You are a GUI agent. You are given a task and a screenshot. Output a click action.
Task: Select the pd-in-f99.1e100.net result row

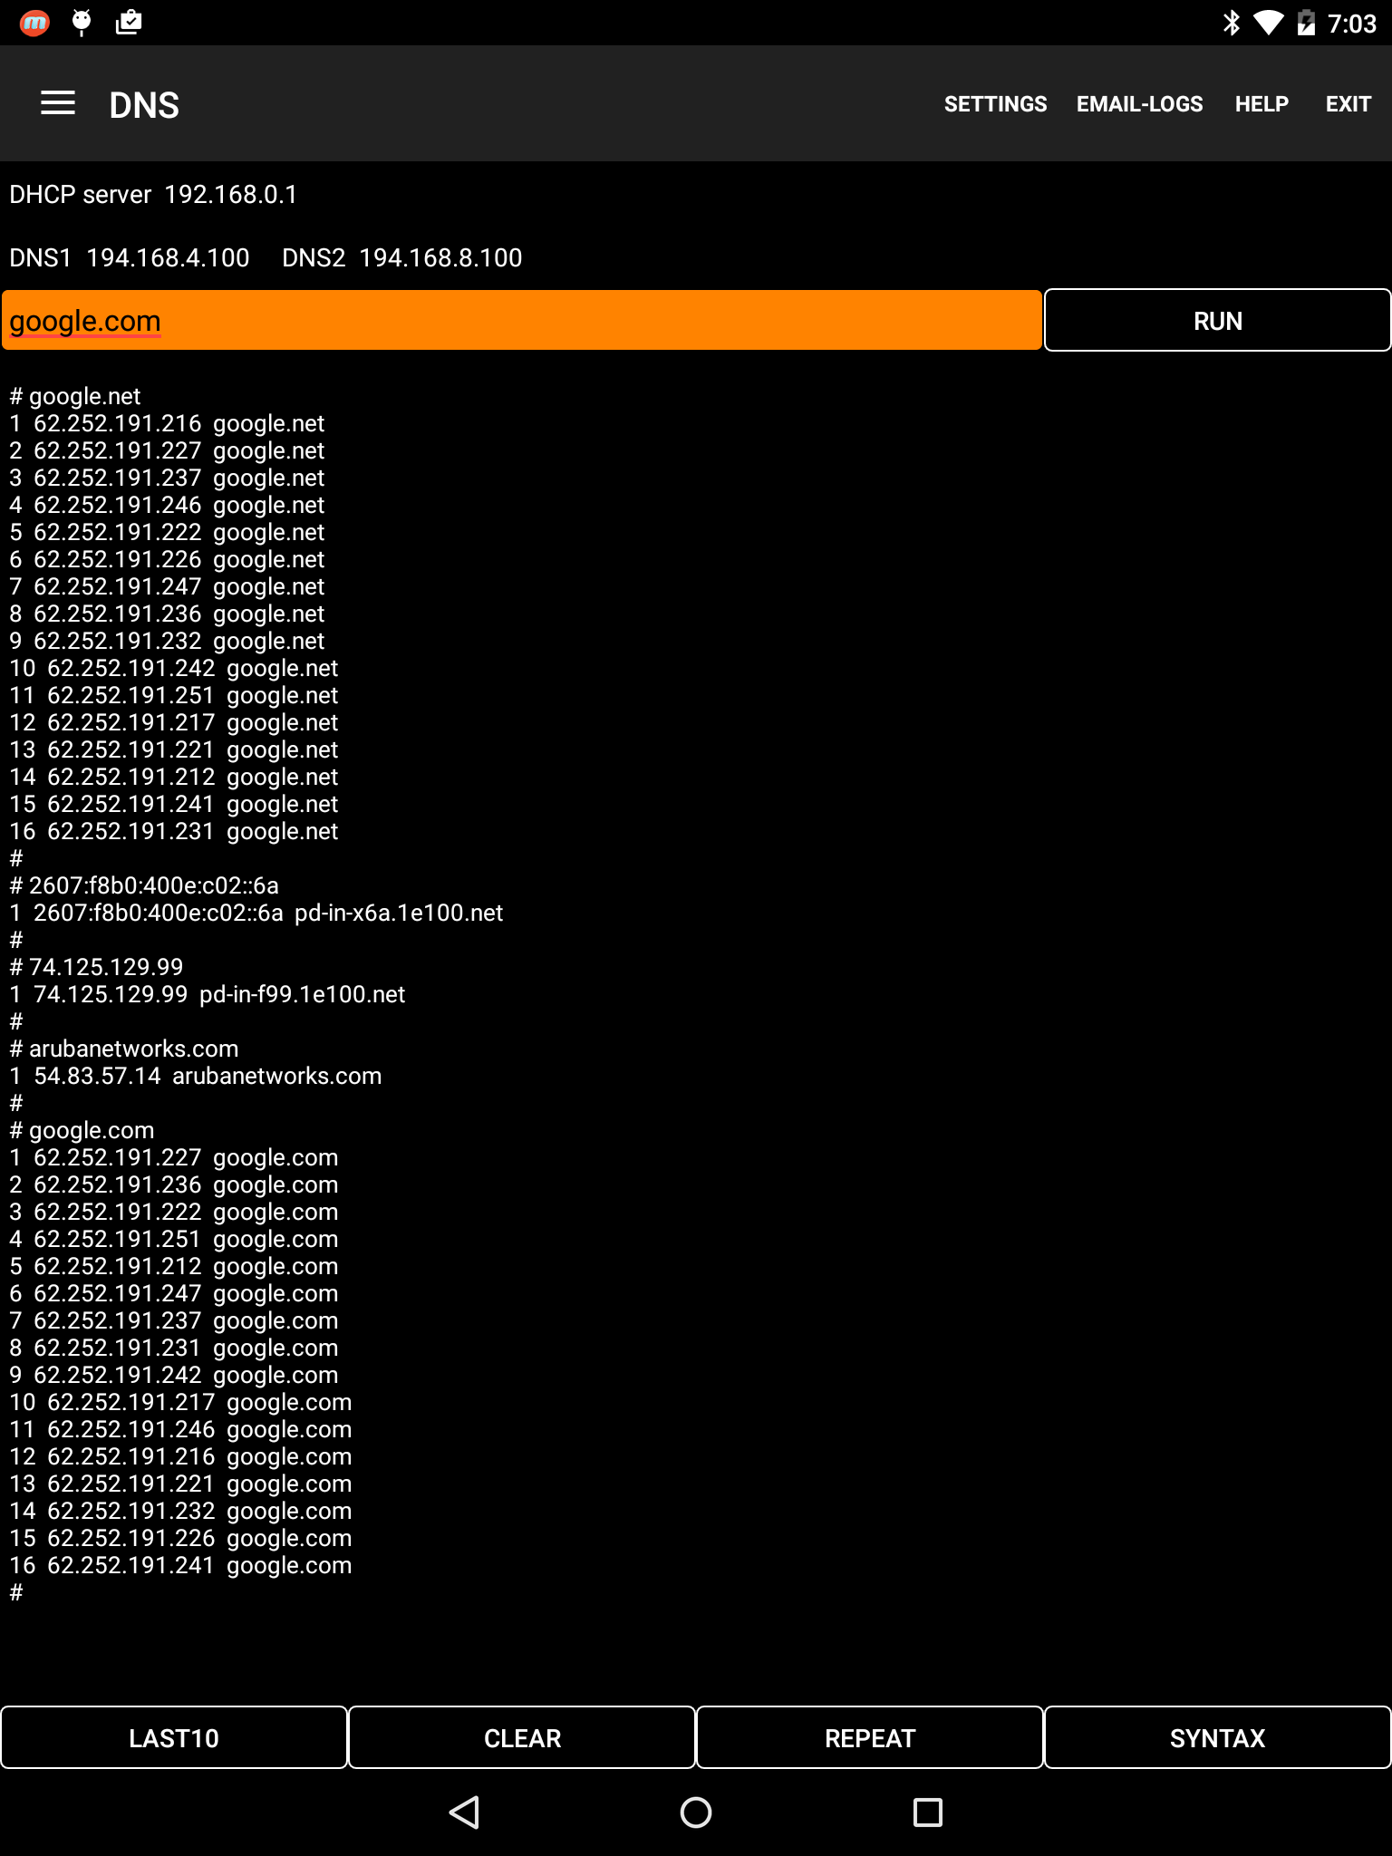click(x=208, y=994)
